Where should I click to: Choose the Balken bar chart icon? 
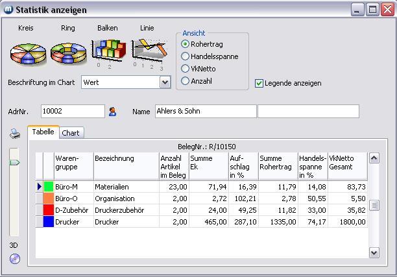(x=108, y=51)
